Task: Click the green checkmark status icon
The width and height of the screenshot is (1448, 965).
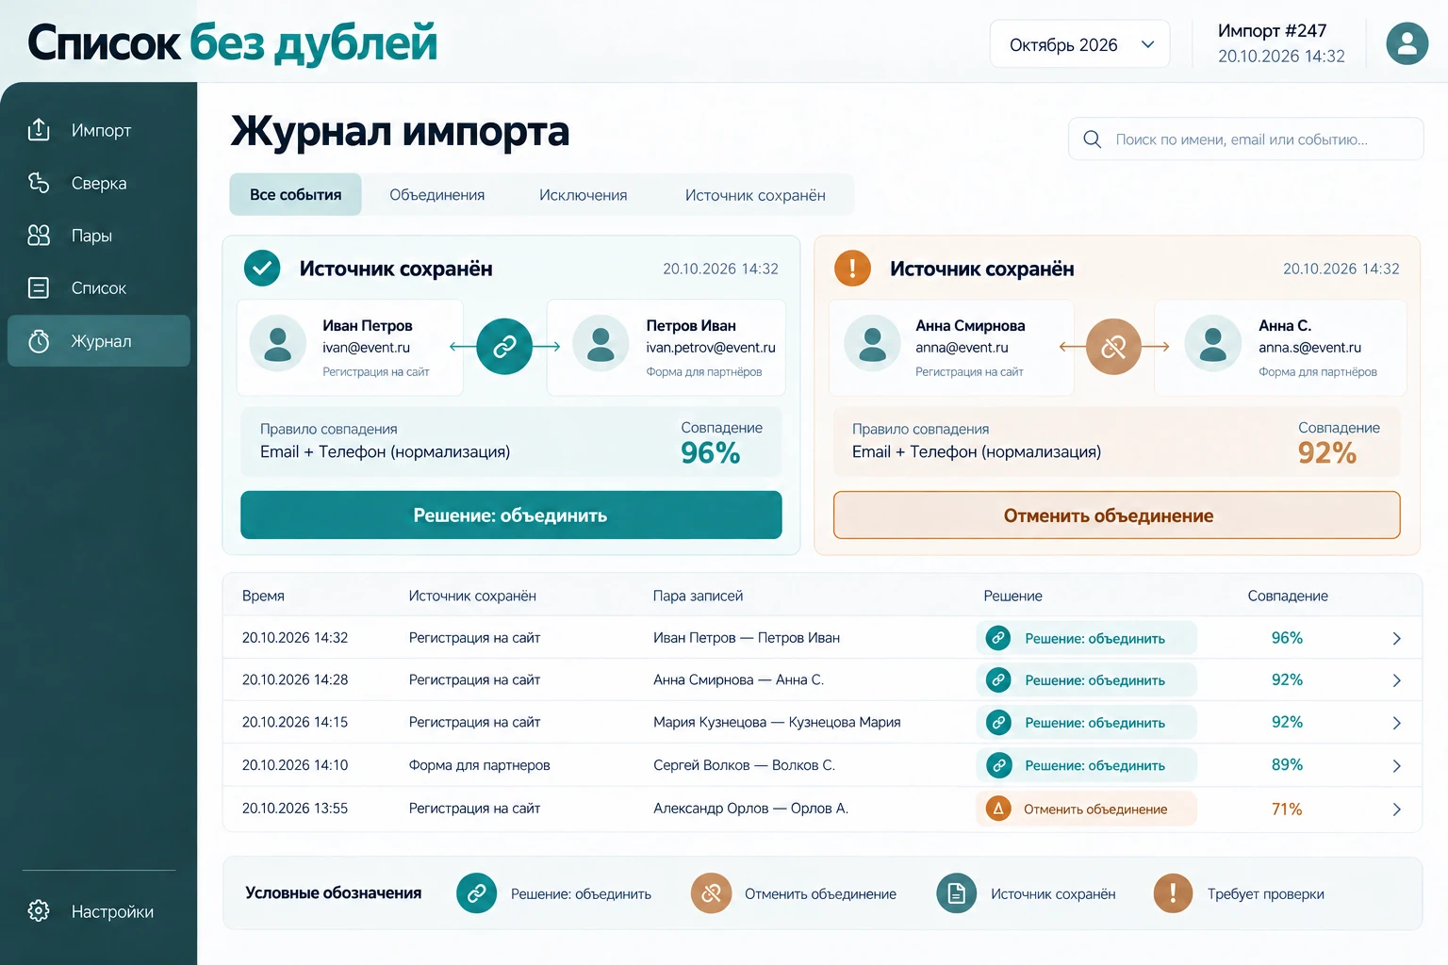Action: click(262, 269)
